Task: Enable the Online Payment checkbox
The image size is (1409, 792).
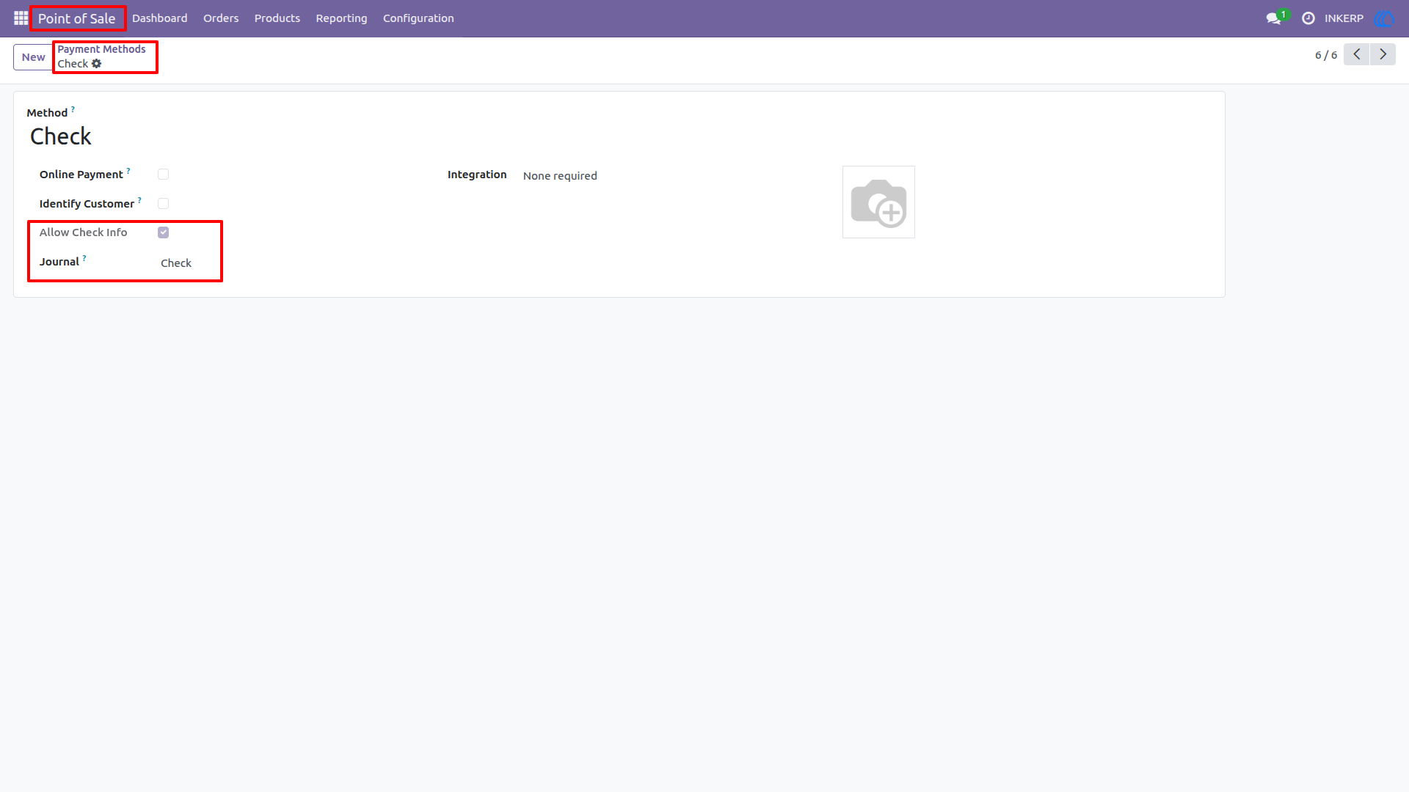Action: pyautogui.click(x=163, y=175)
